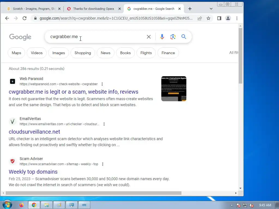This screenshot has height=209, width=279.
Task: Filter results by Books
Action: tap(125, 53)
